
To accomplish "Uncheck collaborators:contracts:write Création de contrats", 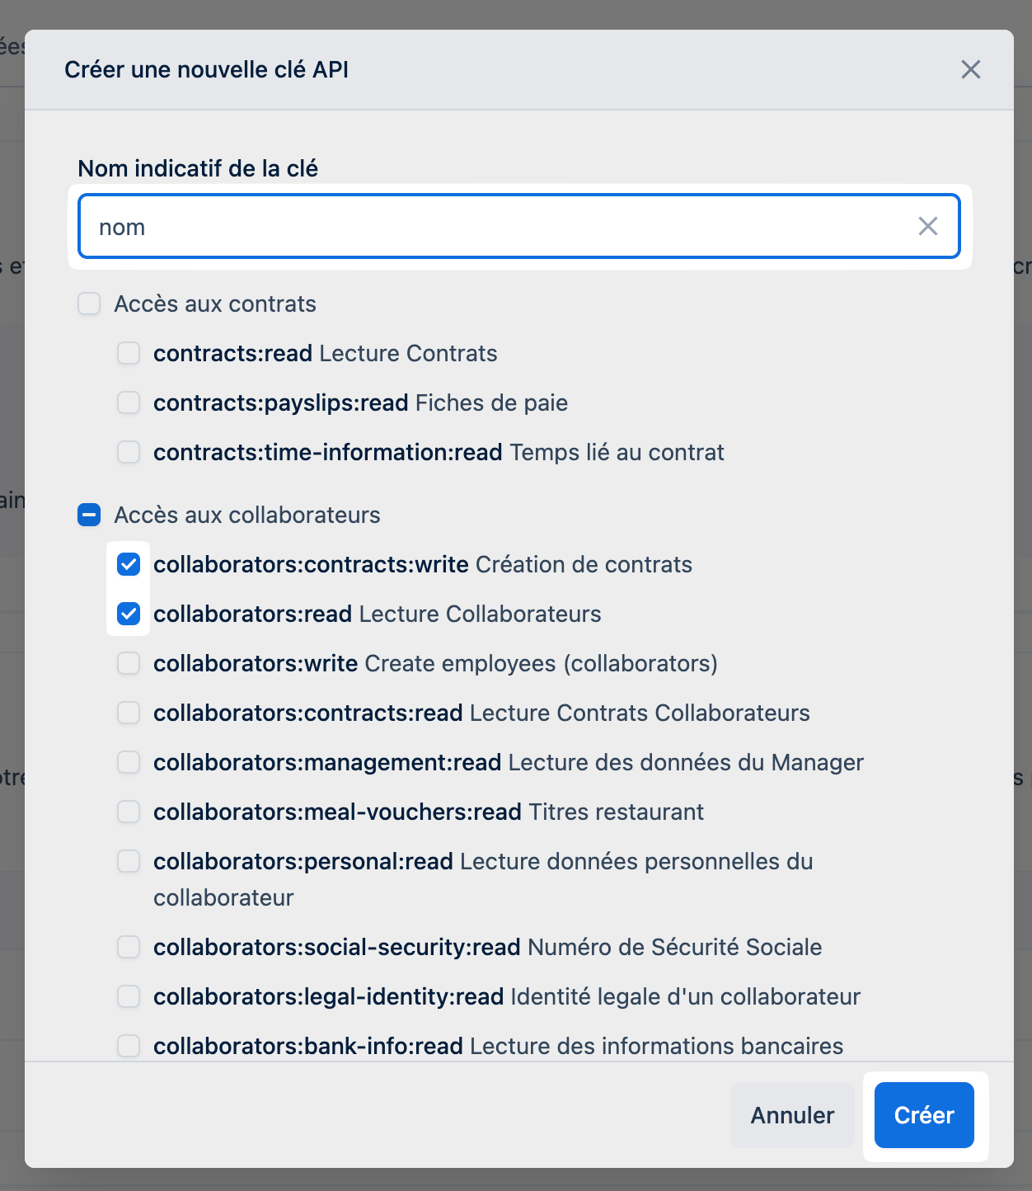I will [x=129, y=564].
